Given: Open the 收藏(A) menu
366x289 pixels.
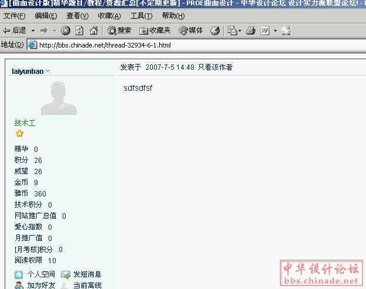Looking at the screenshot, I should pos(110,16).
